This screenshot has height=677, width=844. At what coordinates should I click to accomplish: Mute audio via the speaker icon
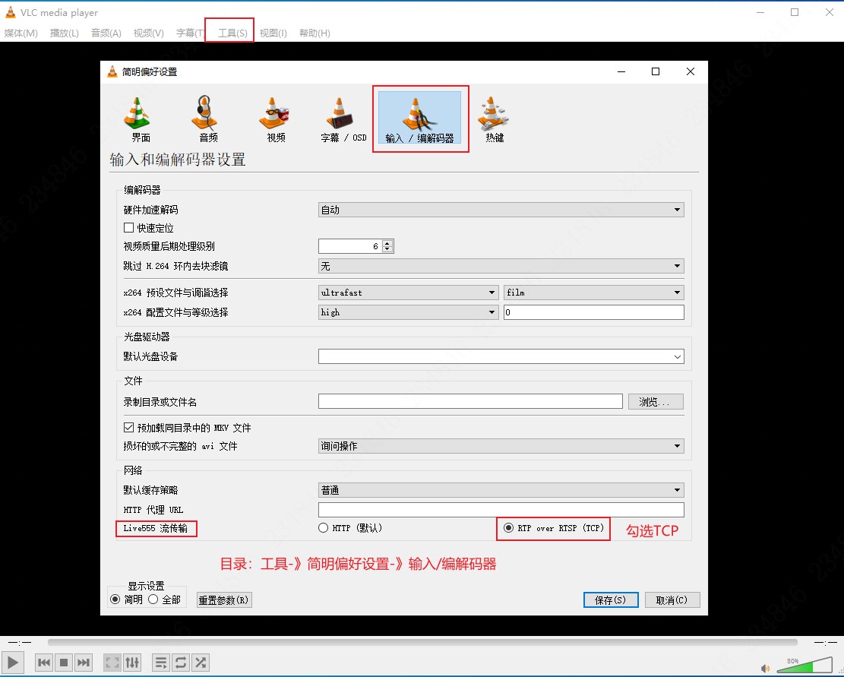[765, 668]
